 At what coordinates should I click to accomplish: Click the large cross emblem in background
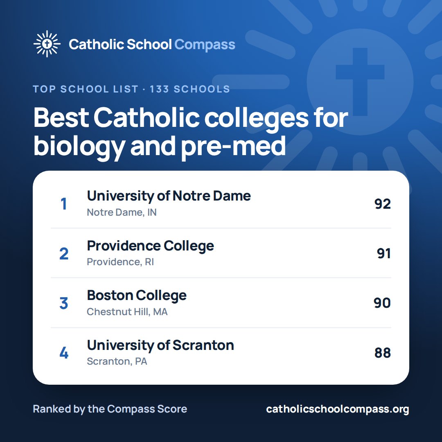[360, 82]
